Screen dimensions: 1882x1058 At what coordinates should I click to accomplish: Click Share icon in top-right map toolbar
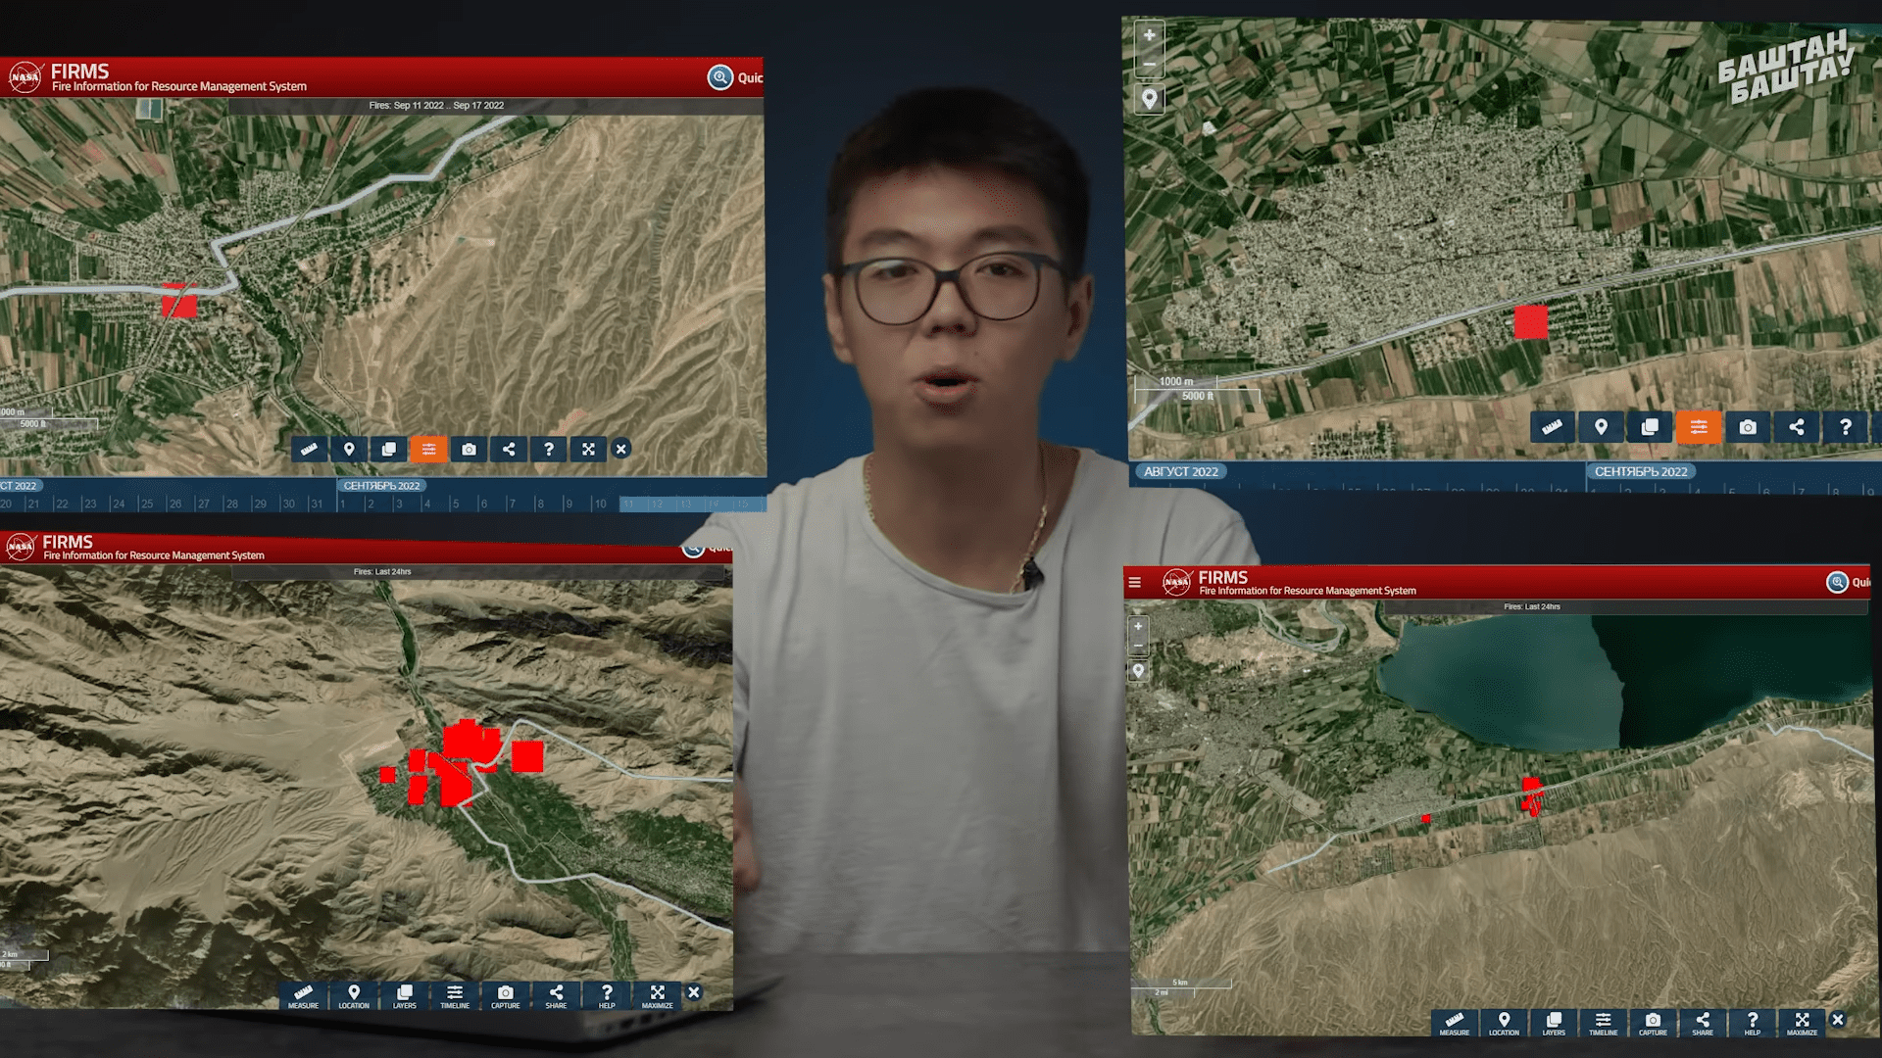tap(1797, 427)
